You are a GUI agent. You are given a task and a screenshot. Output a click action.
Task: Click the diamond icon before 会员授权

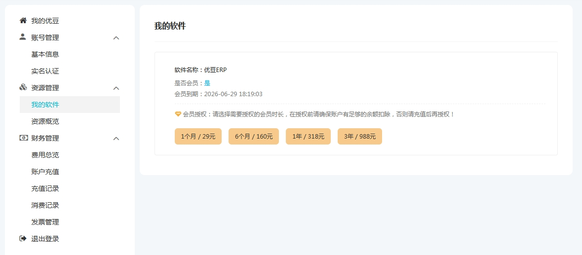coord(178,114)
